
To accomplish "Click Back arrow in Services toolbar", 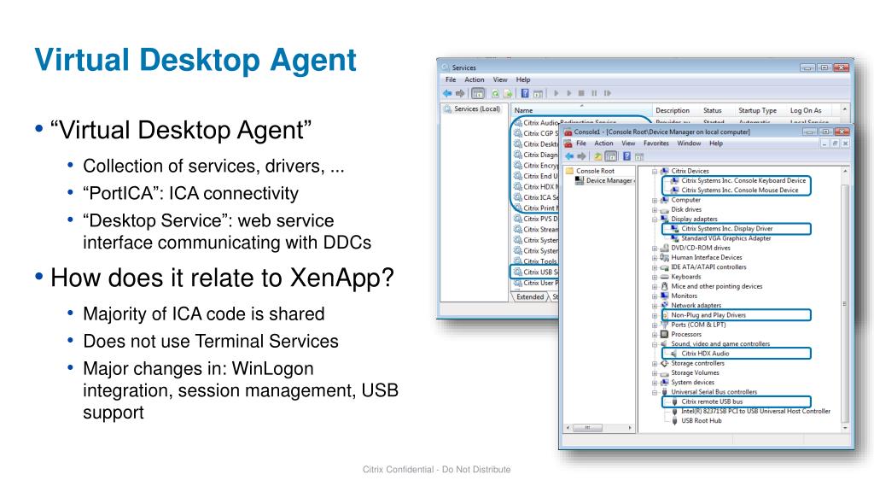I will [447, 93].
